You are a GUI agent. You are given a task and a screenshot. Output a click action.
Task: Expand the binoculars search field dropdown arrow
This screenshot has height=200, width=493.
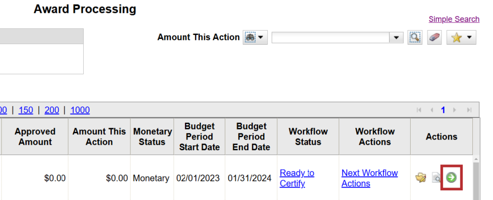(261, 37)
